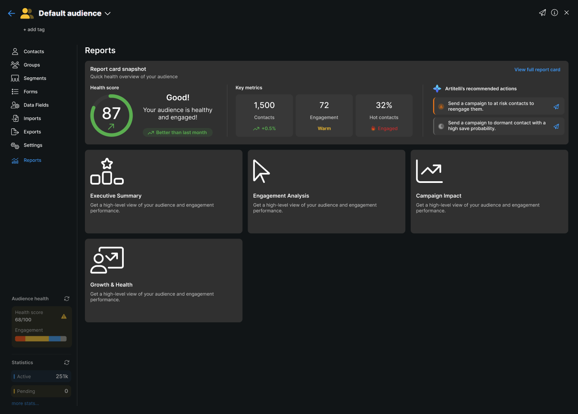Open the info circle icon
578x414 pixels.
(x=555, y=13)
